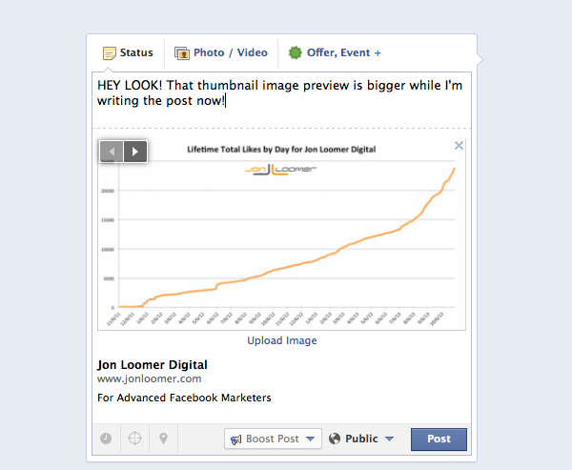Screen dimensions: 572x470
Task: Add a location with the pin icon
Action: (163, 439)
